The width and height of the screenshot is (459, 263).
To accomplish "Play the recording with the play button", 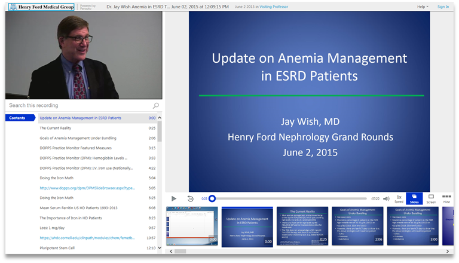I will [x=173, y=198].
